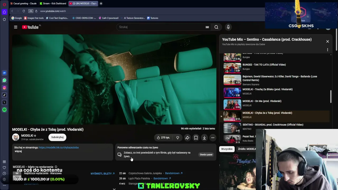The image size is (338, 190).
Task: Open Opera bookmarks star in sidebar
Action: tap(4, 19)
